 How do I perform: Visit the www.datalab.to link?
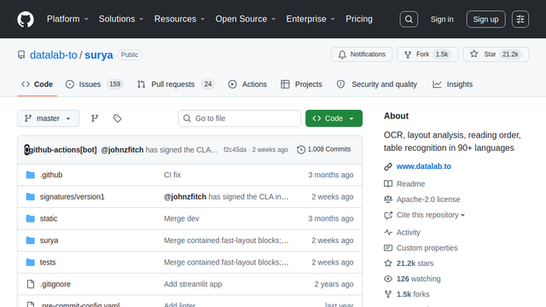click(424, 166)
